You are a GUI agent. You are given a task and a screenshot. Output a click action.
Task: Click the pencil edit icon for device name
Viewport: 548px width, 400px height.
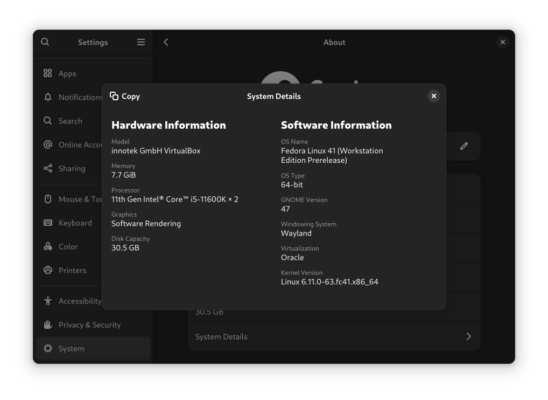[x=463, y=146]
